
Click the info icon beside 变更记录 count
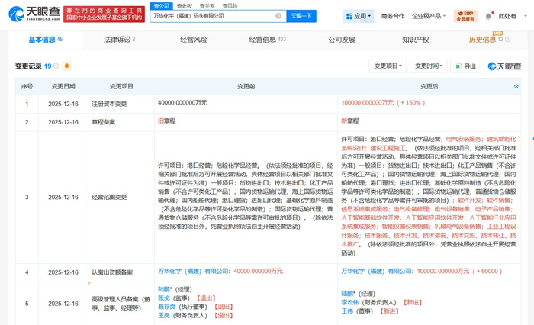click(57, 66)
